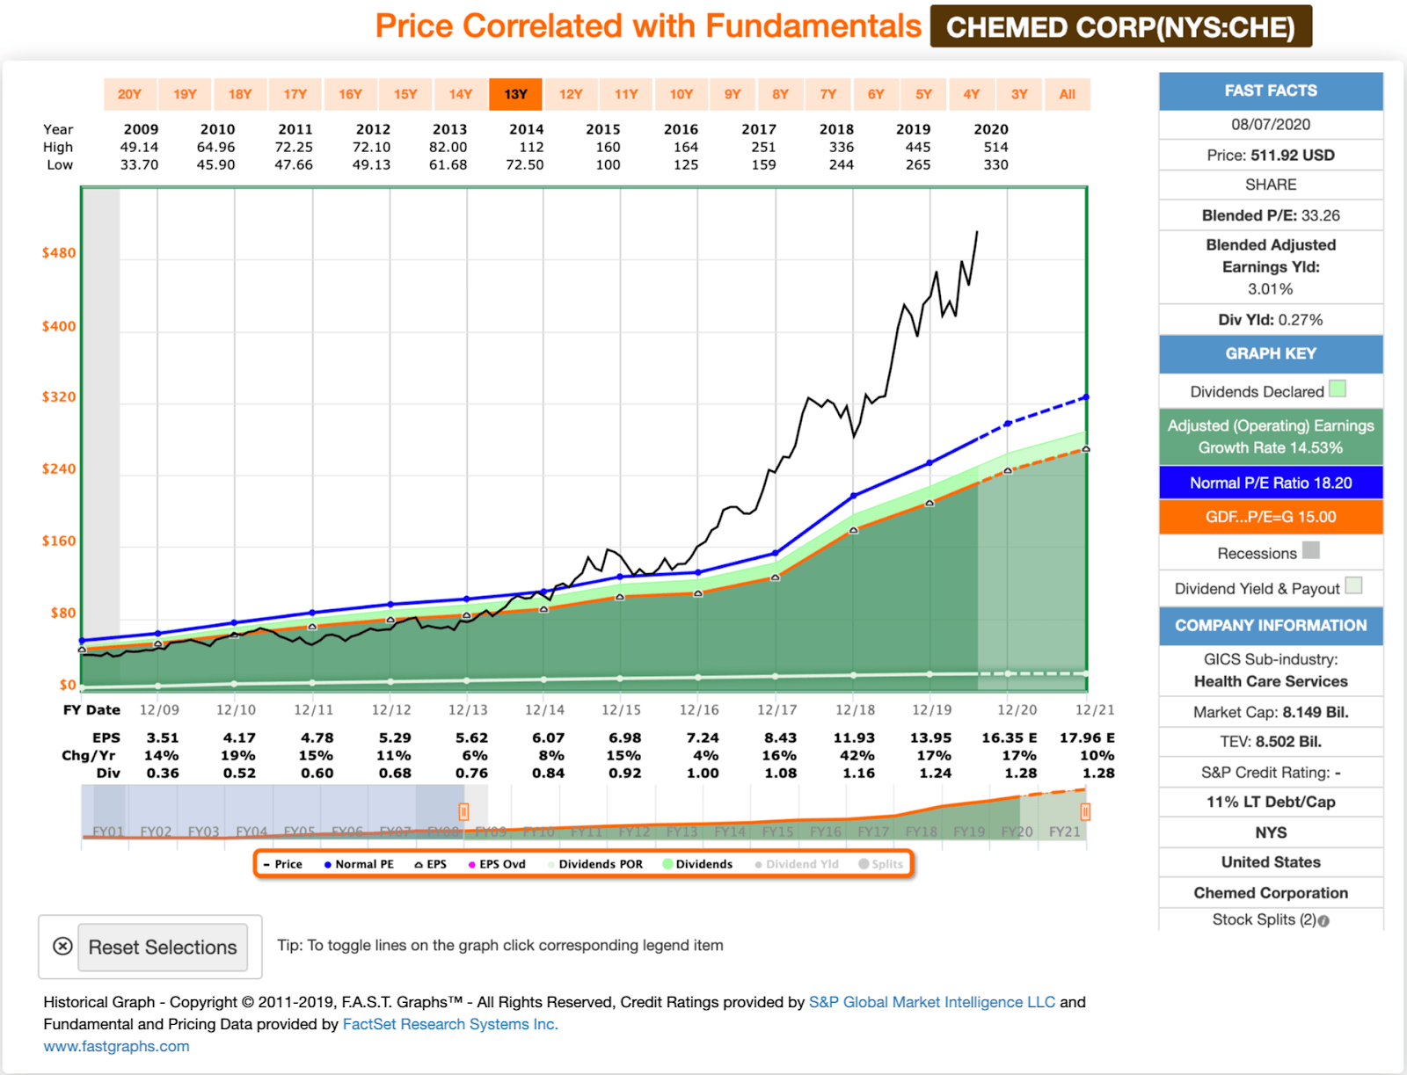This screenshot has height=1075, width=1407.
Task: Choose the 3Y time range
Action: 1019,94
